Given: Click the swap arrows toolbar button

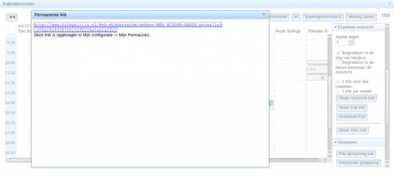Looking at the screenshot, I should click(x=296, y=17).
